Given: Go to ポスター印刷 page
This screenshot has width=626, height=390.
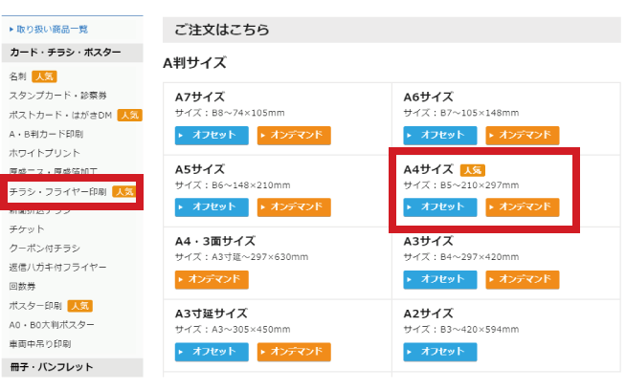Looking at the screenshot, I should click(35, 306).
